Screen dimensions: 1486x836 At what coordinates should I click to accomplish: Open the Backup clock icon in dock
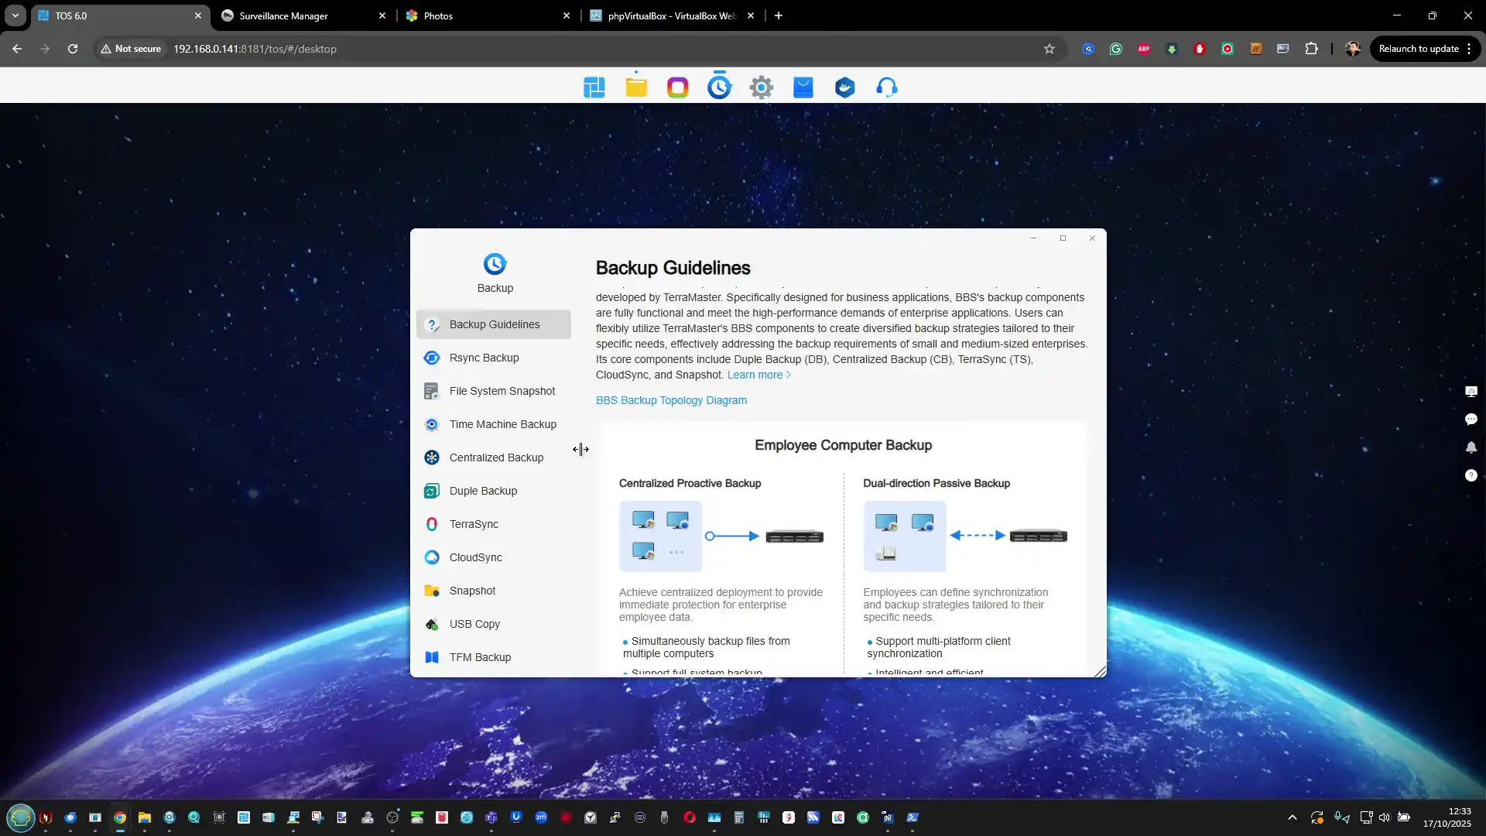click(x=719, y=87)
